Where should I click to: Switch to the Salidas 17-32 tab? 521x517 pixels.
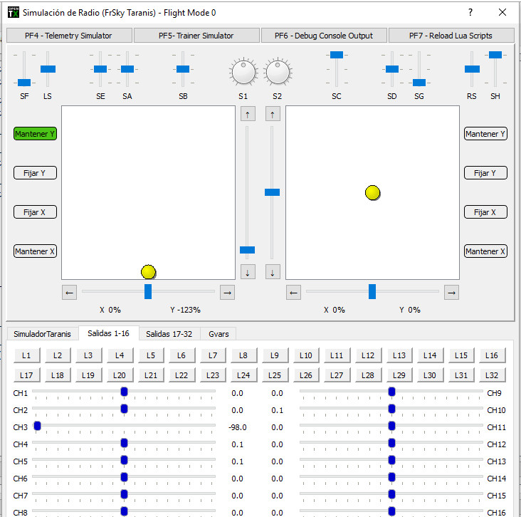(x=169, y=334)
